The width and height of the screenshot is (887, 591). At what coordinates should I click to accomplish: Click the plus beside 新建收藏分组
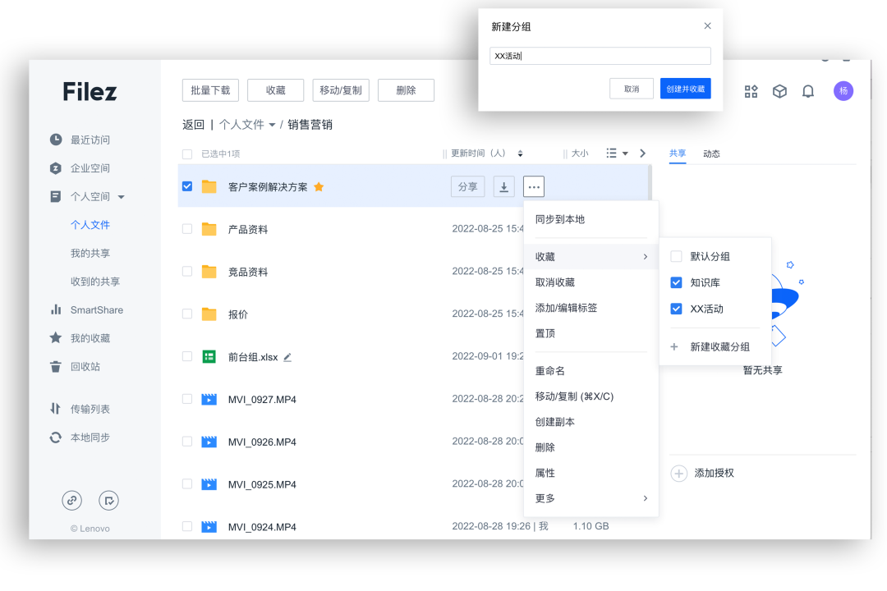click(673, 346)
